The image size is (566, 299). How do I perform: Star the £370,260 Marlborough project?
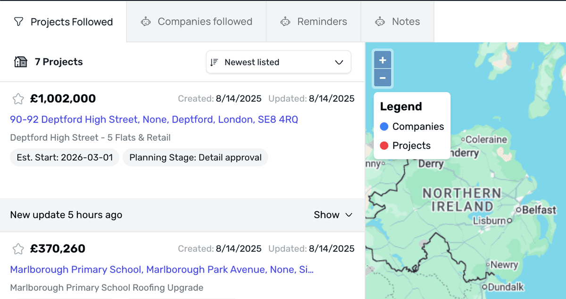(18, 249)
